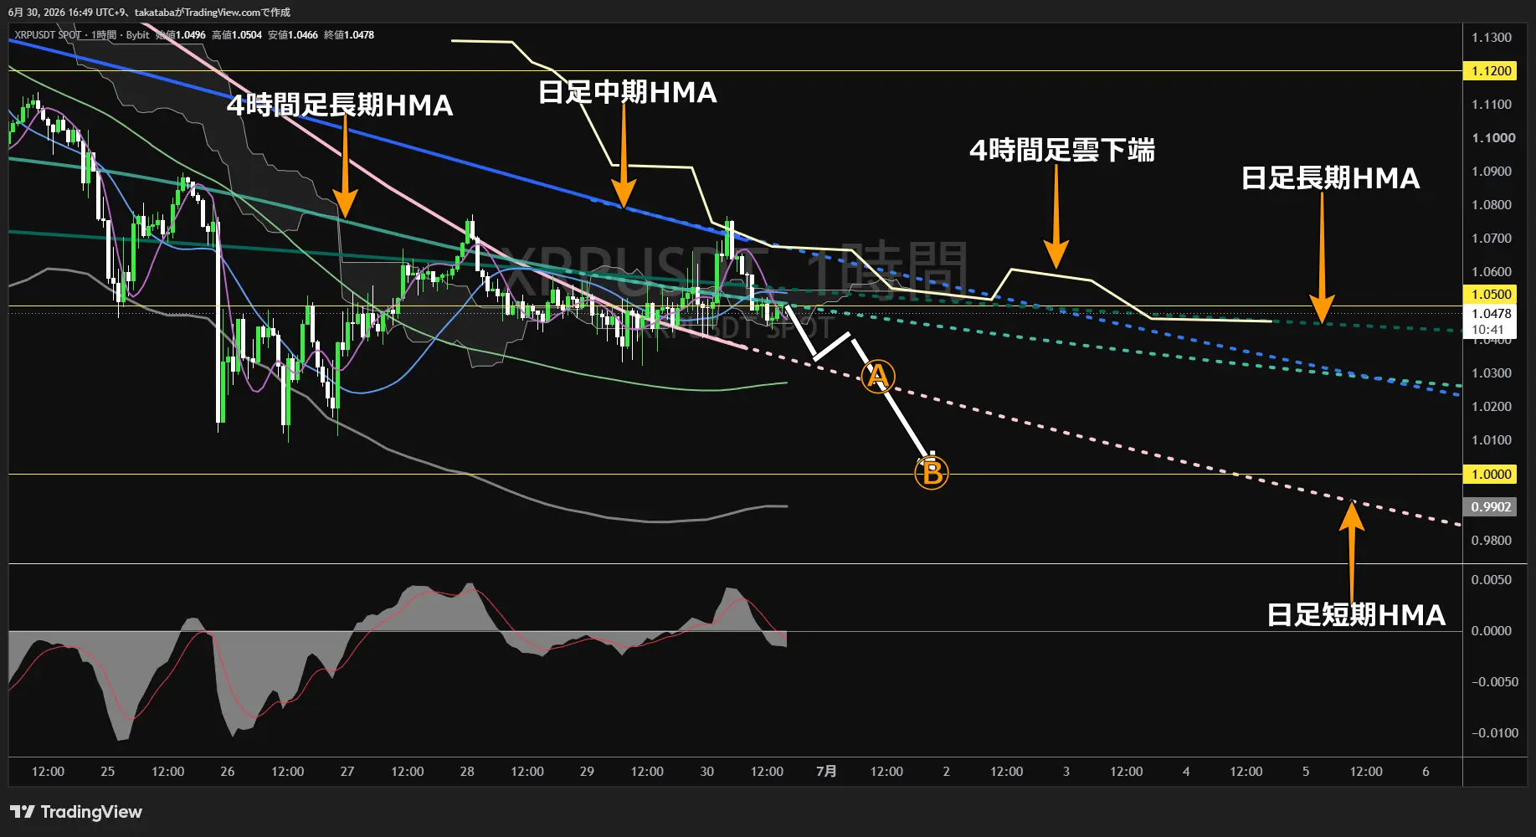Click the 1.1000 price axis tick

1493,138
